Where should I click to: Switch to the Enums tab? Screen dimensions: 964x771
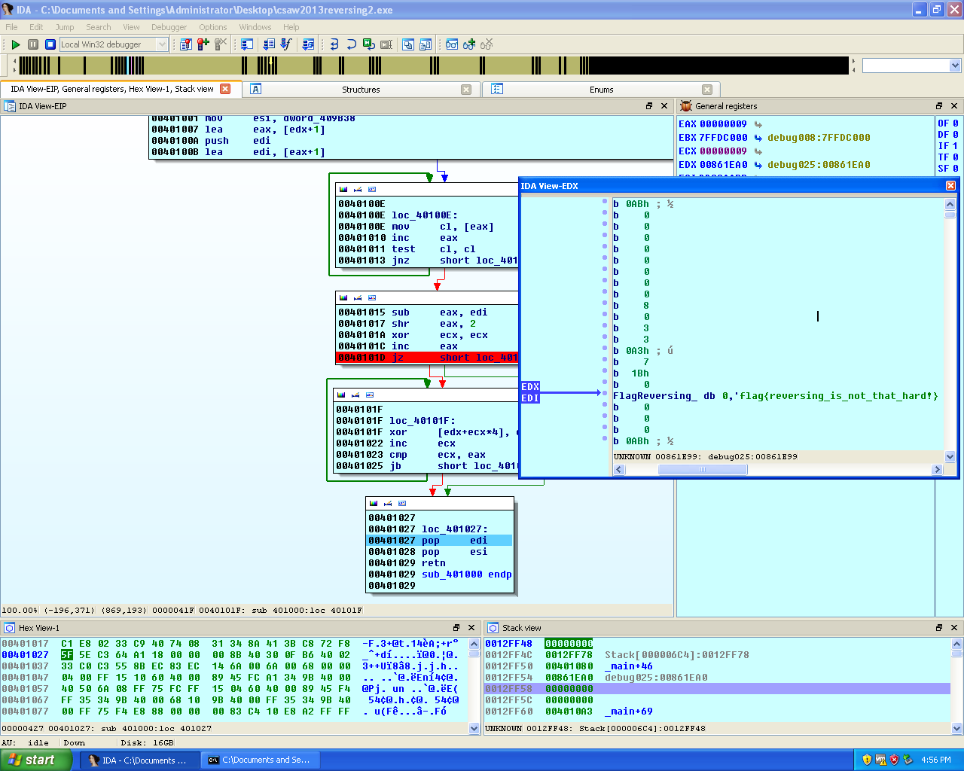601,90
